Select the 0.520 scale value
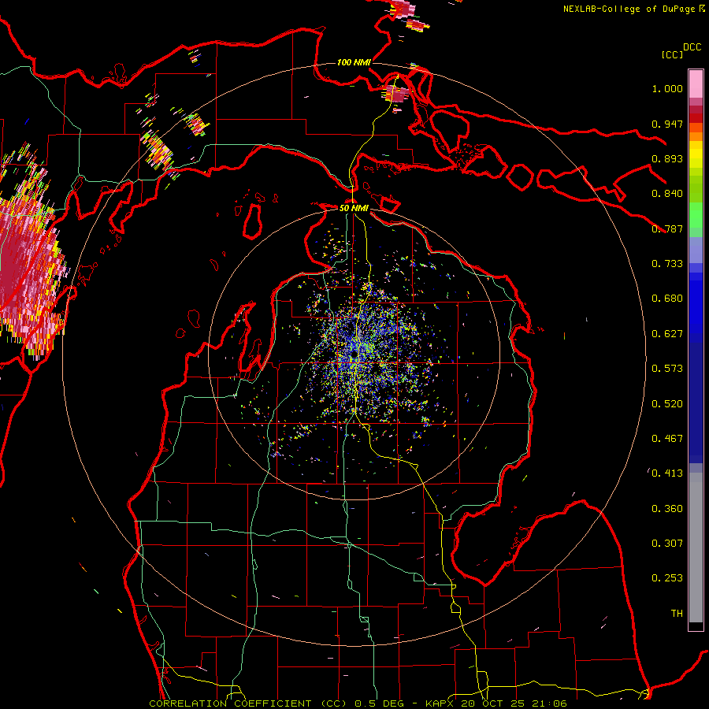The height and width of the screenshot is (709, 709). click(x=667, y=404)
